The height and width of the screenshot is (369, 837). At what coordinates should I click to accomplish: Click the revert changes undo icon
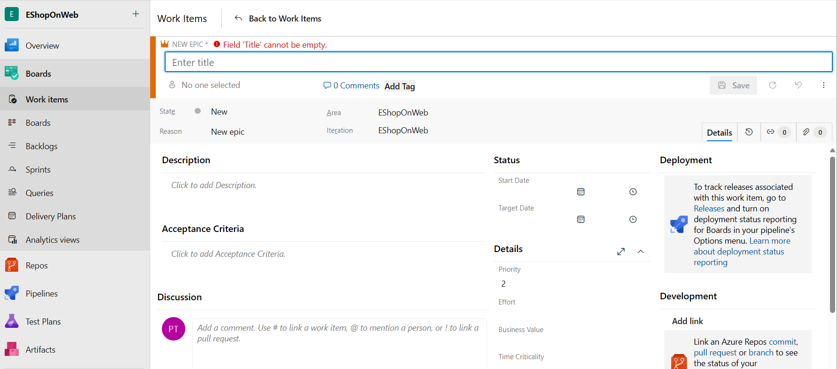(x=798, y=85)
